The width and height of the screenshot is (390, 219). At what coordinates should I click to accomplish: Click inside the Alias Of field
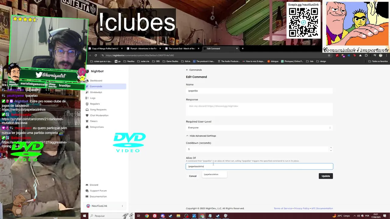(259, 166)
